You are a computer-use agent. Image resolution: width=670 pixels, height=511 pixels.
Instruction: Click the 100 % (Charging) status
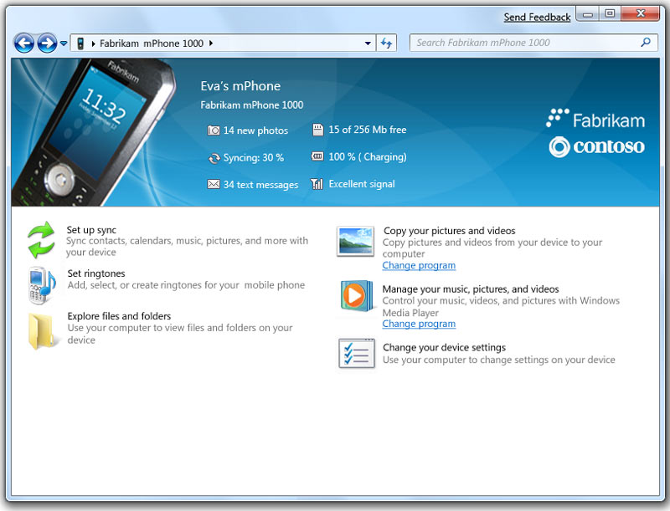[368, 156]
